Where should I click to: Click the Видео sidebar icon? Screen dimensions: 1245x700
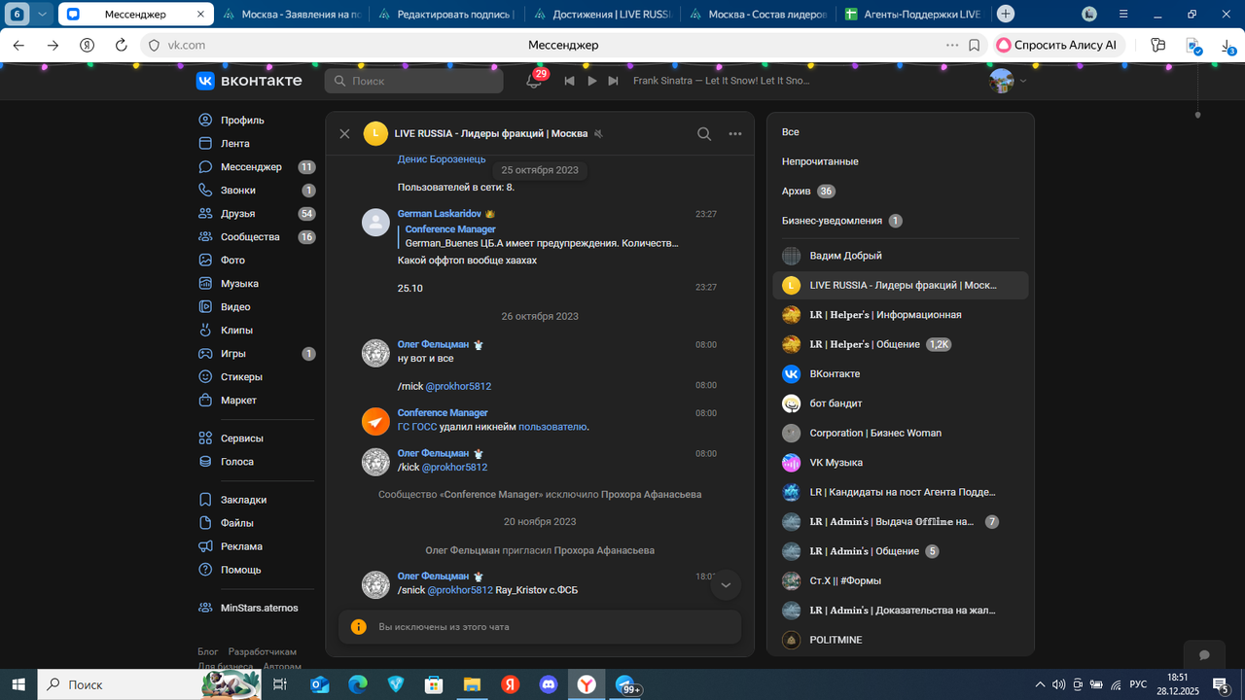coord(205,307)
